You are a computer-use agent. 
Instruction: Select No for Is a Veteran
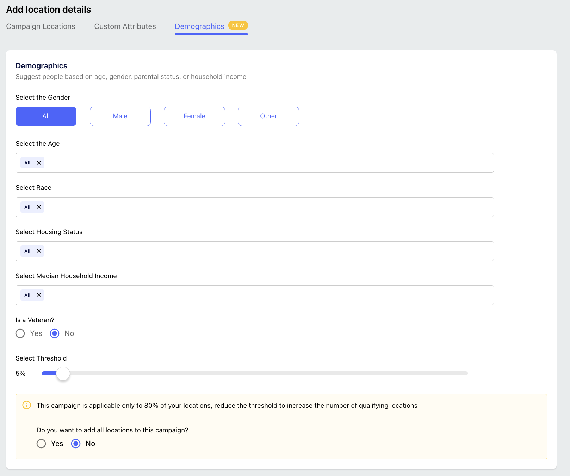[x=55, y=333]
